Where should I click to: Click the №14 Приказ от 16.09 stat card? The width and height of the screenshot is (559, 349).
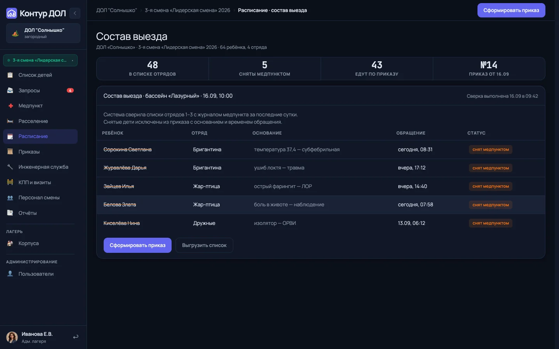(x=489, y=69)
